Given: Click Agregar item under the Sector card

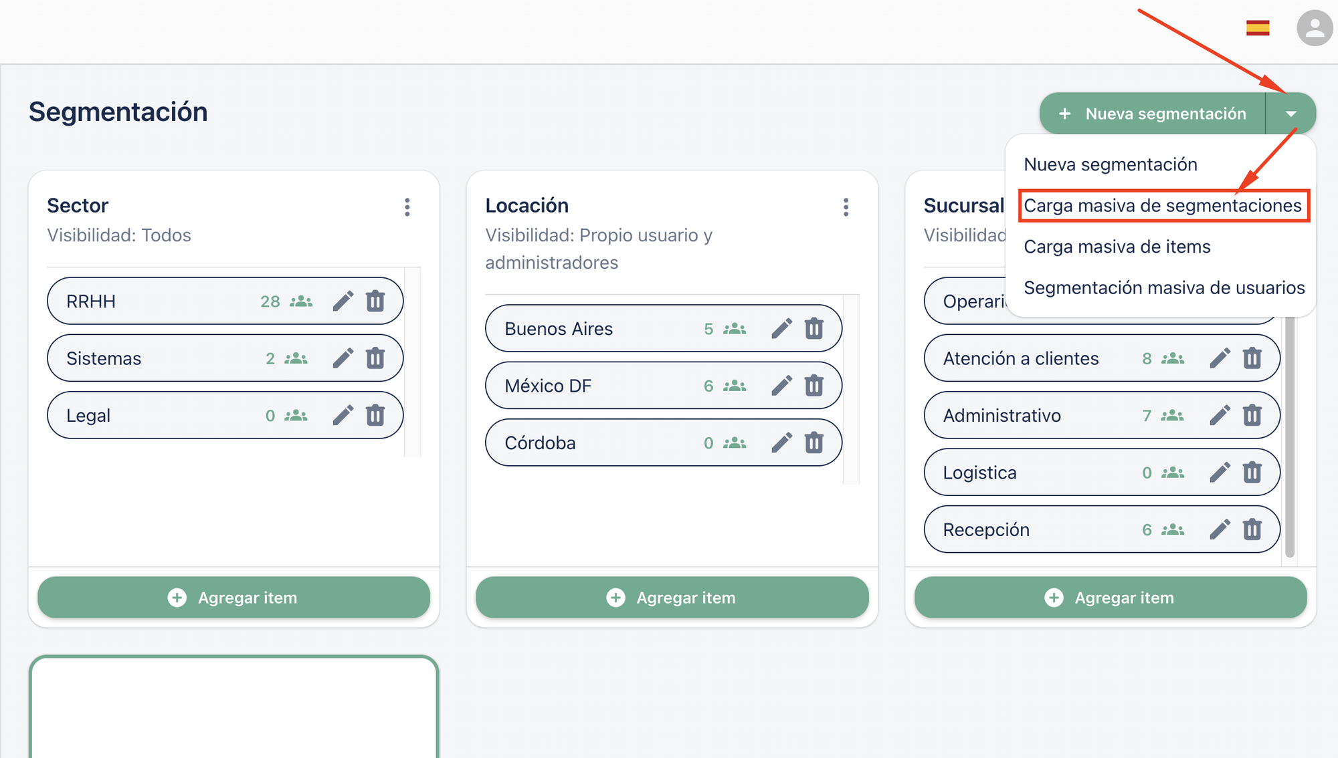Looking at the screenshot, I should pyautogui.click(x=233, y=598).
